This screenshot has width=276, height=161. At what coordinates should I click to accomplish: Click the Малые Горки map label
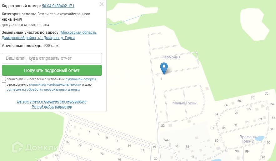(184, 103)
